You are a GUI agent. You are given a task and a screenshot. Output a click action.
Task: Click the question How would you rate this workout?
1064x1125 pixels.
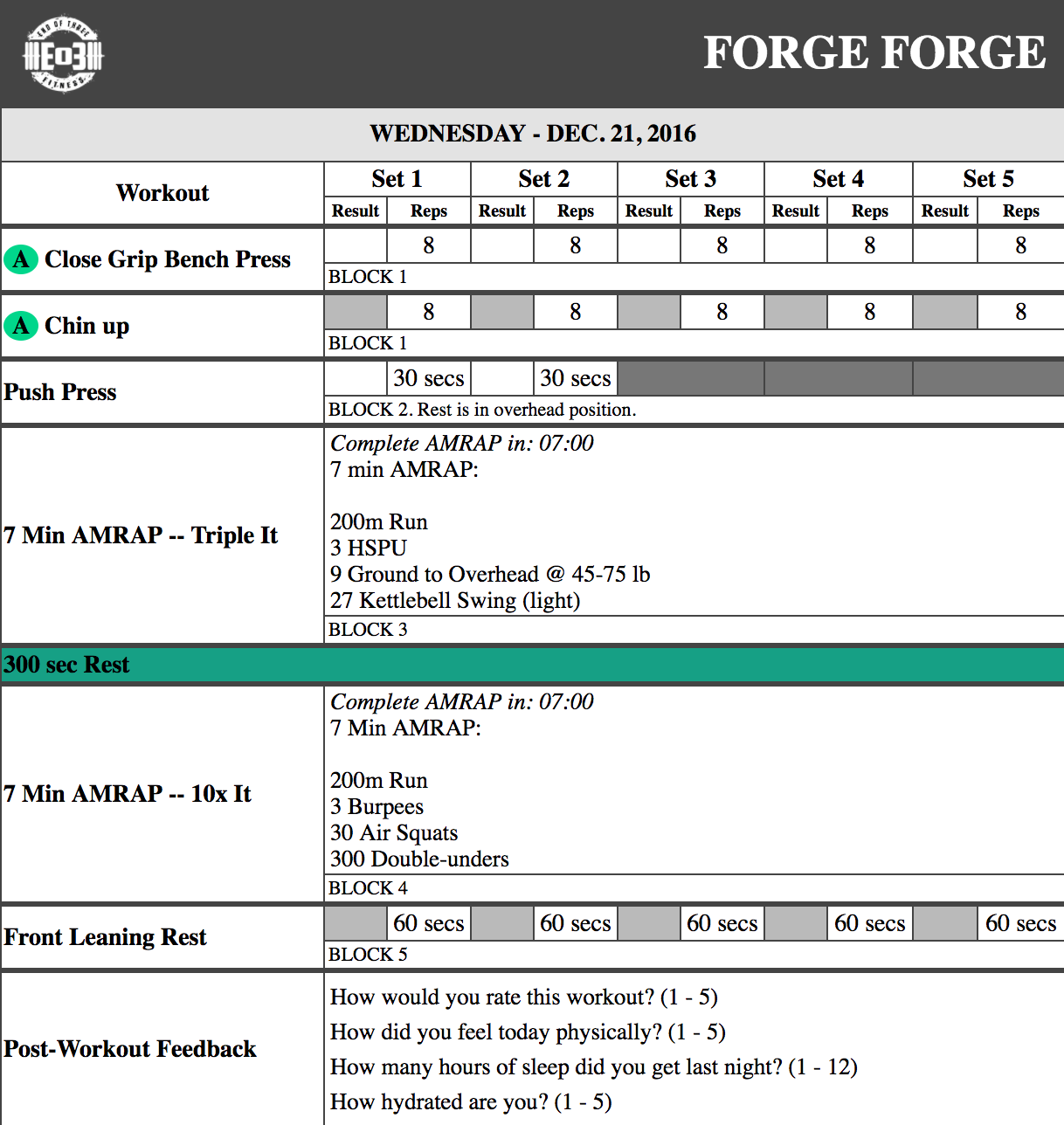pyautogui.click(x=524, y=997)
